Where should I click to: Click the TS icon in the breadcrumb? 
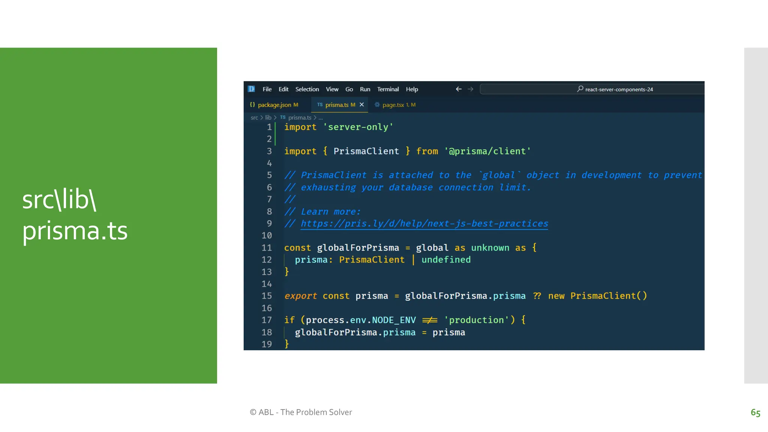click(283, 117)
